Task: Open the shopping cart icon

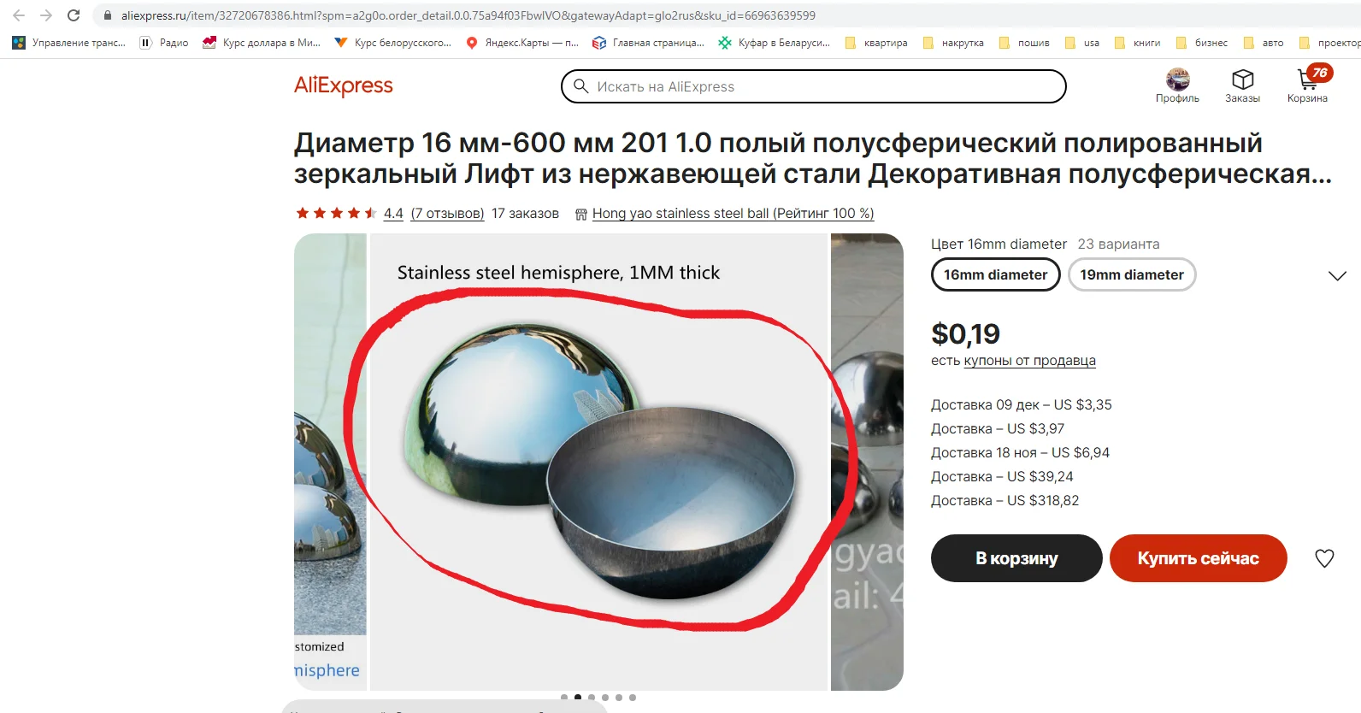Action: pos(1307,80)
